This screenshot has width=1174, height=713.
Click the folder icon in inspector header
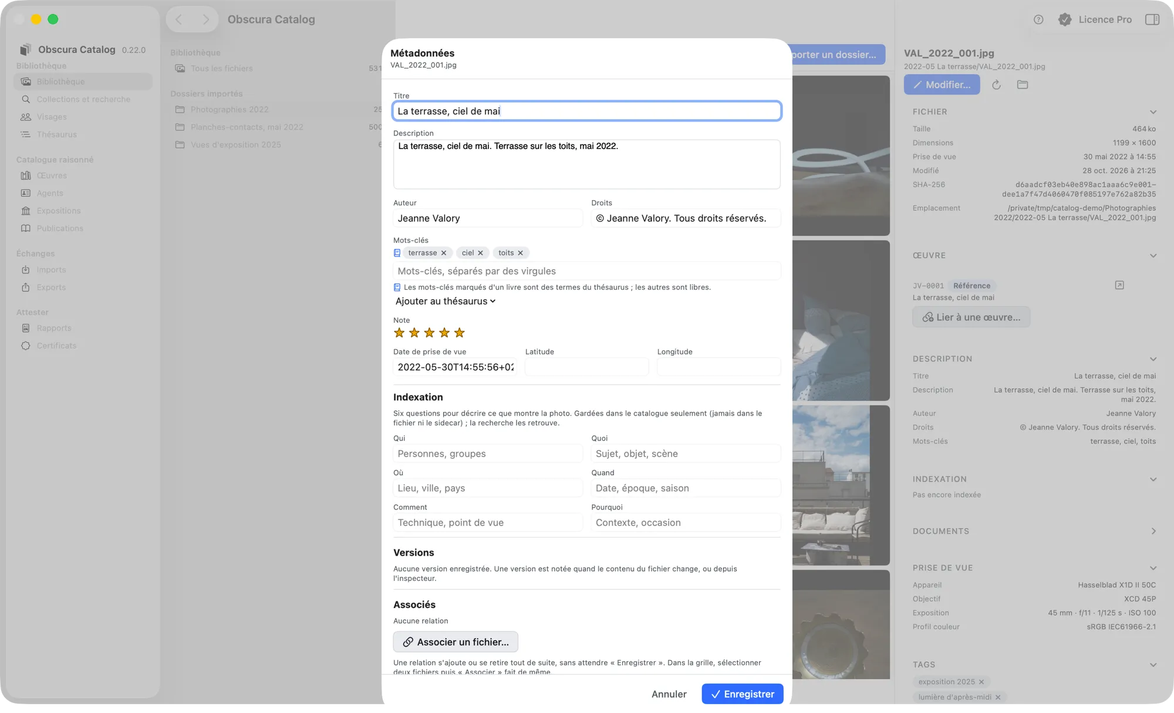(x=1023, y=85)
